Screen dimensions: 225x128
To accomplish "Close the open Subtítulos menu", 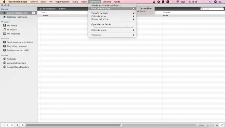I will 95,2.
